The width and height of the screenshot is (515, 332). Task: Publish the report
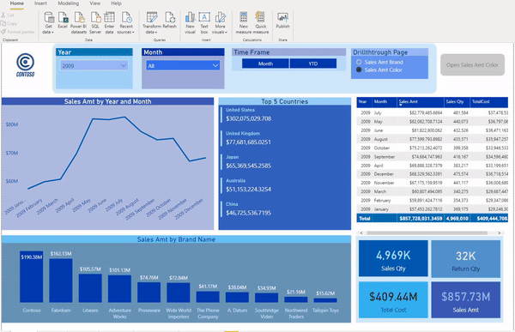click(282, 21)
